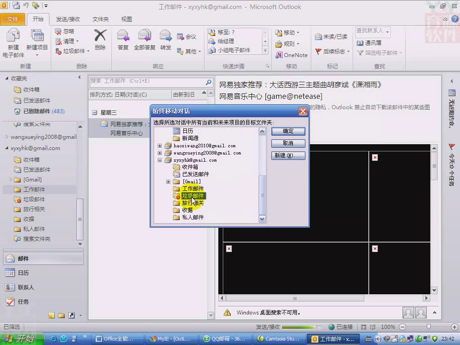Expand wangxueying2008@gmail account in navigation pane
Screen dimensions: 460x345
7,137
